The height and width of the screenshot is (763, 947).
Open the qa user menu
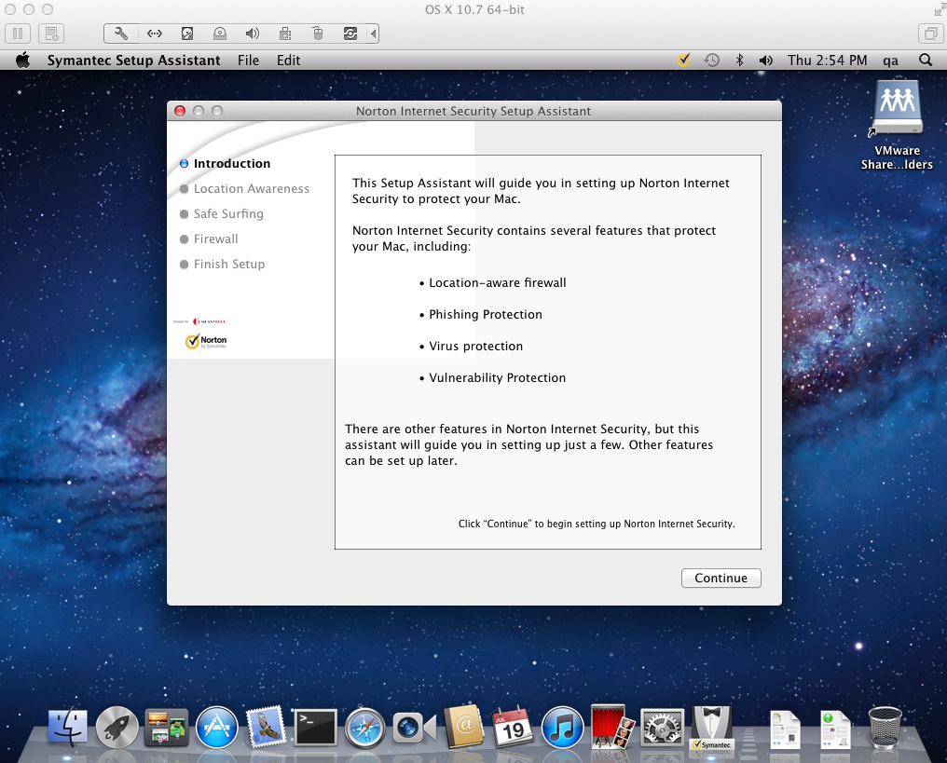pyautogui.click(x=890, y=60)
